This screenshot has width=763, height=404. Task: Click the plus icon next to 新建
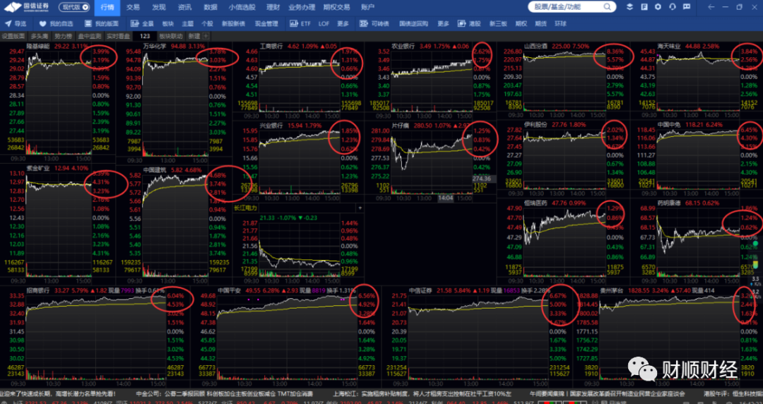pos(206,36)
